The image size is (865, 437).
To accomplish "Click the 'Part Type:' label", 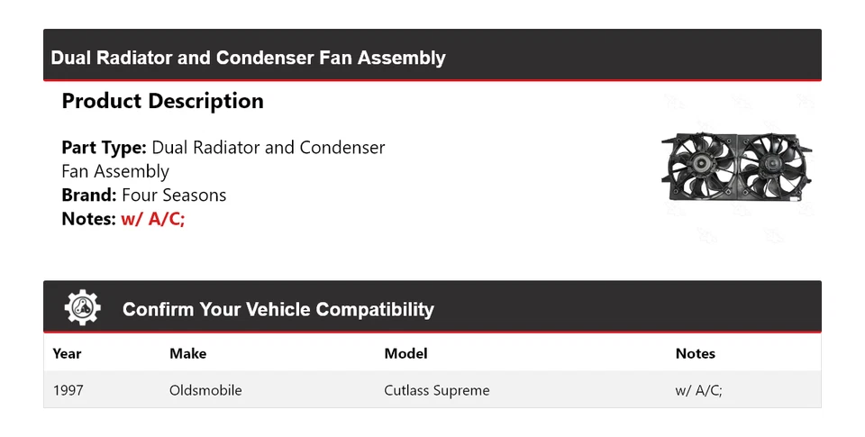I will pos(104,147).
